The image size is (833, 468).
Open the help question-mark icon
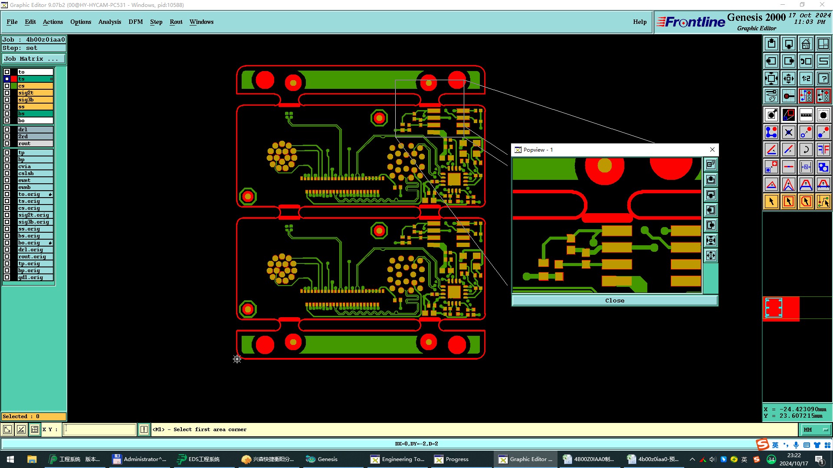point(823,78)
